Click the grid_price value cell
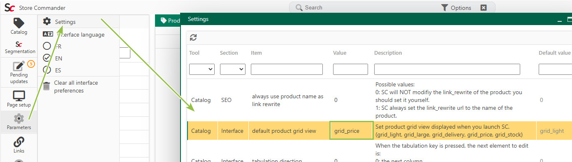 pyautogui.click(x=351, y=131)
